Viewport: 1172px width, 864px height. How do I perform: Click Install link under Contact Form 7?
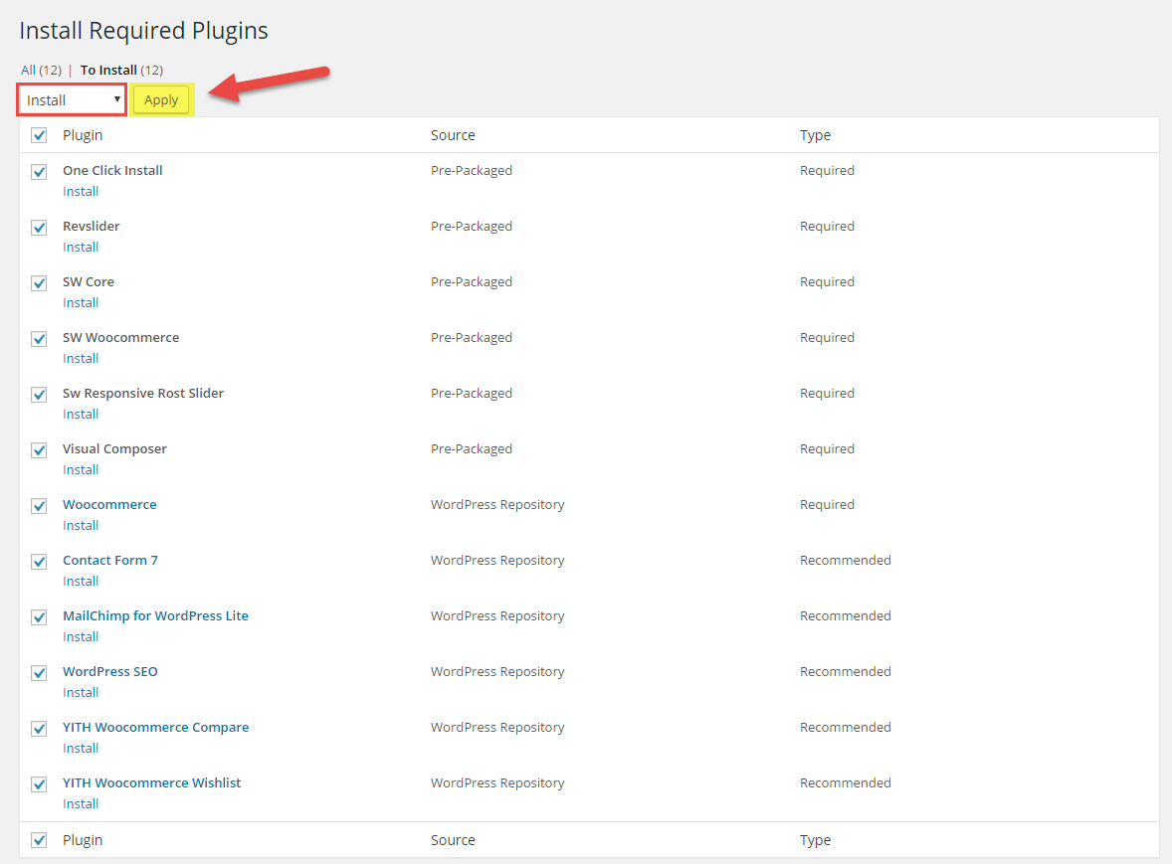pos(81,581)
